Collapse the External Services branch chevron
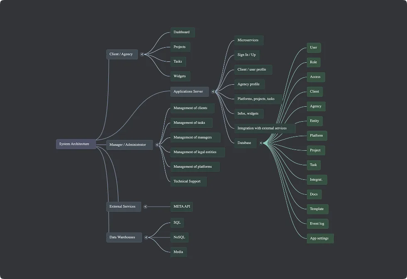 (x=145, y=206)
